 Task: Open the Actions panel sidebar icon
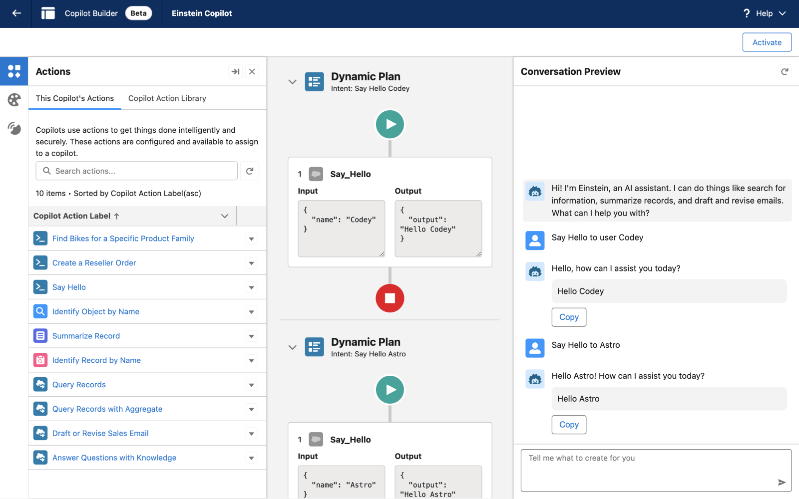[14, 71]
